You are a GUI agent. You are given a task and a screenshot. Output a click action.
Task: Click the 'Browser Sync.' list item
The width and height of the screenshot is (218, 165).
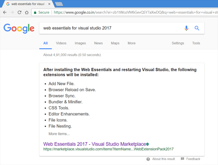[x=62, y=96]
